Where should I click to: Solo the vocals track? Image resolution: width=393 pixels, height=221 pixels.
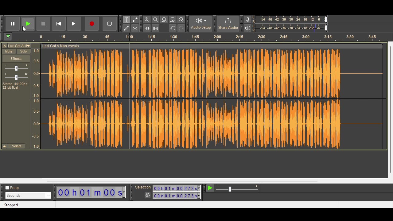click(23, 51)
